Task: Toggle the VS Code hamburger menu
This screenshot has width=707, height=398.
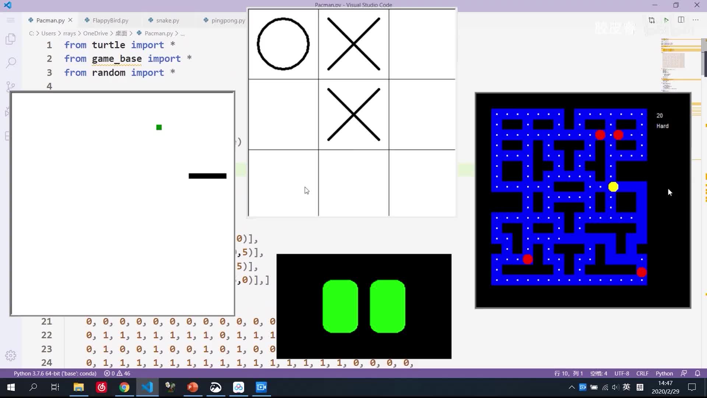Action: point(11,20)
